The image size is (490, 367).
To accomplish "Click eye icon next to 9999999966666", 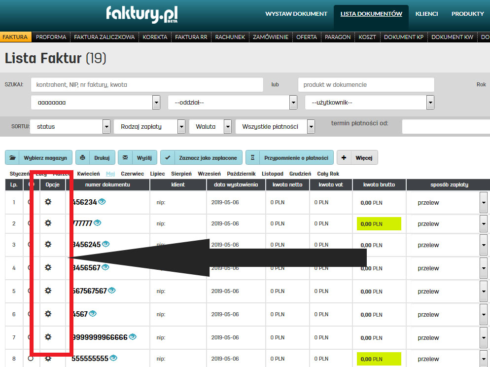I will point(132,337).
